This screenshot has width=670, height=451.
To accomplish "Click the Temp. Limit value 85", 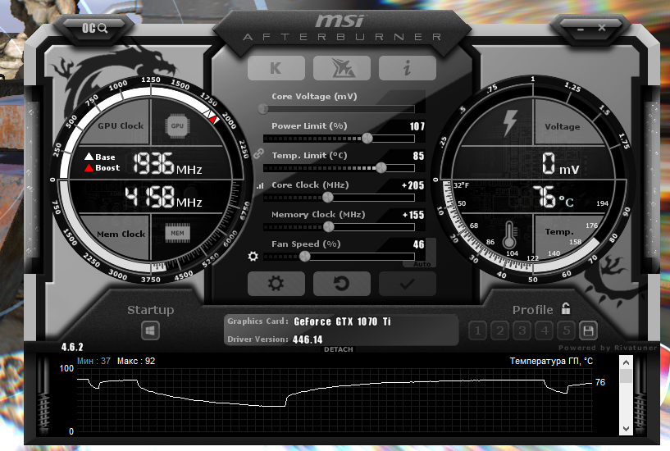I will click(419, 156).
